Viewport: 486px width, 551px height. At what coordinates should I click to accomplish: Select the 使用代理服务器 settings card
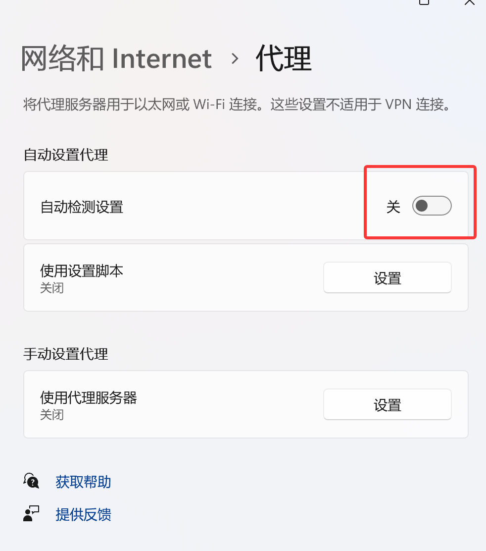pyautogui.click(x=198, y=404)
